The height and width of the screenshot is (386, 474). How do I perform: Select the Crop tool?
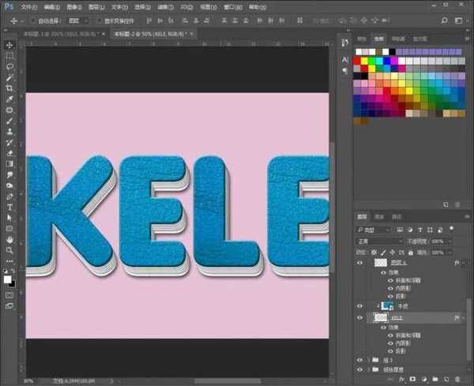click(x=10, y=89)
